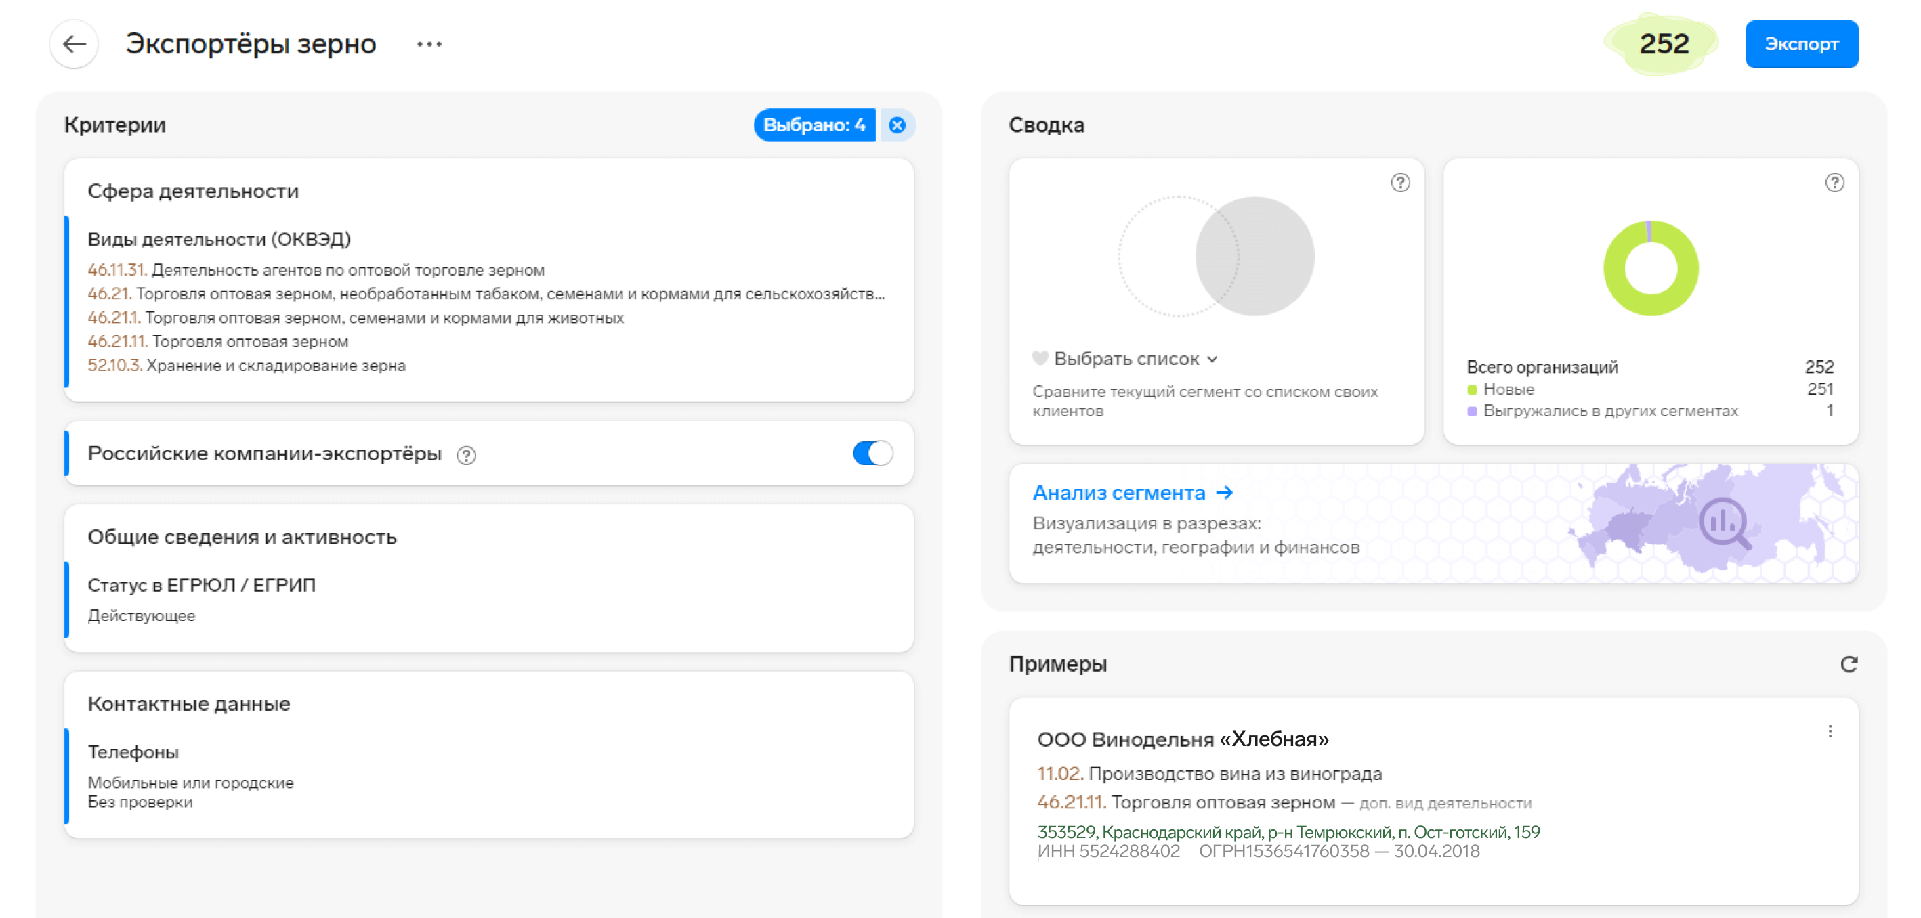Screen dimensions: 1921x918
Task: Click the green donut chart of organizations
Action: [1650, 268]
